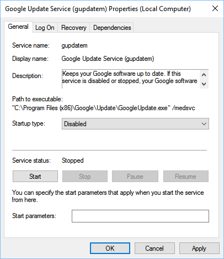This screenshot has width=224, height=259.
Task: Open the Log On tab
Action: tap(45, 28)
